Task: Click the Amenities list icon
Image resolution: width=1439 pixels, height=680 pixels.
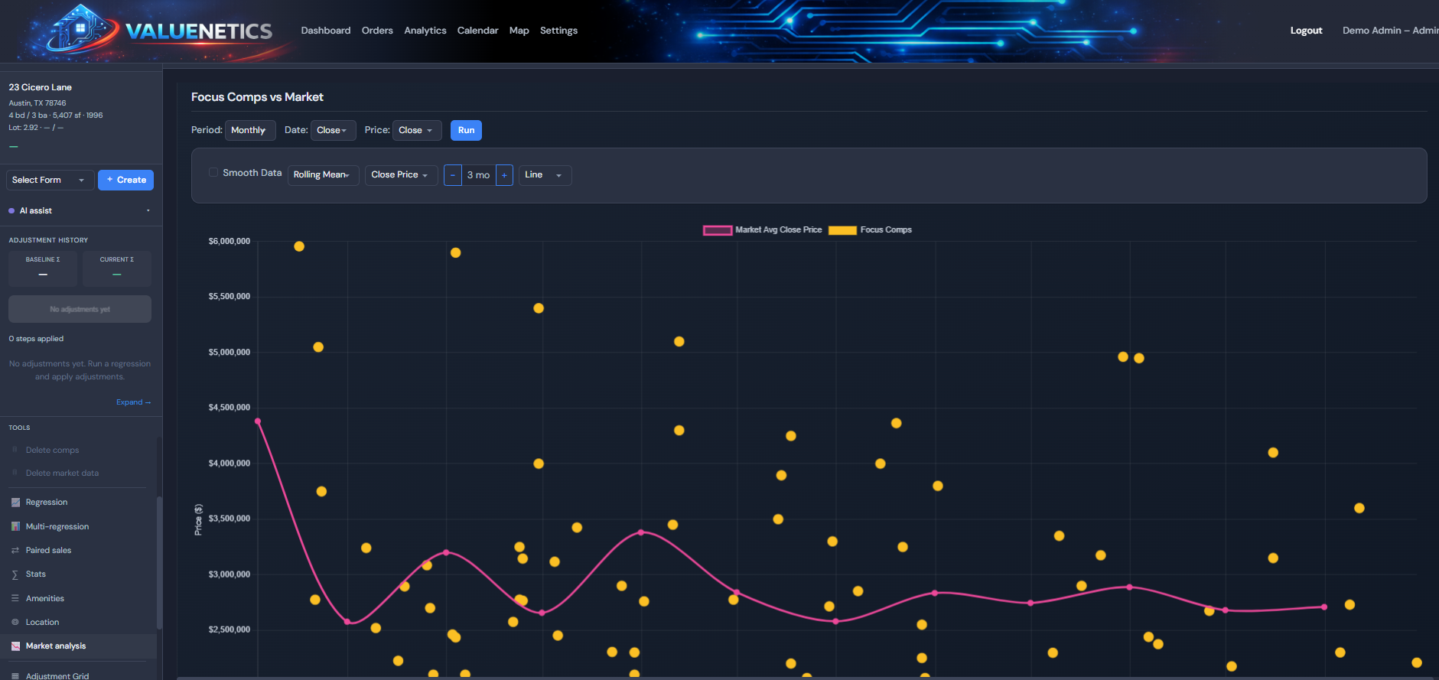Action: (15, 598)
